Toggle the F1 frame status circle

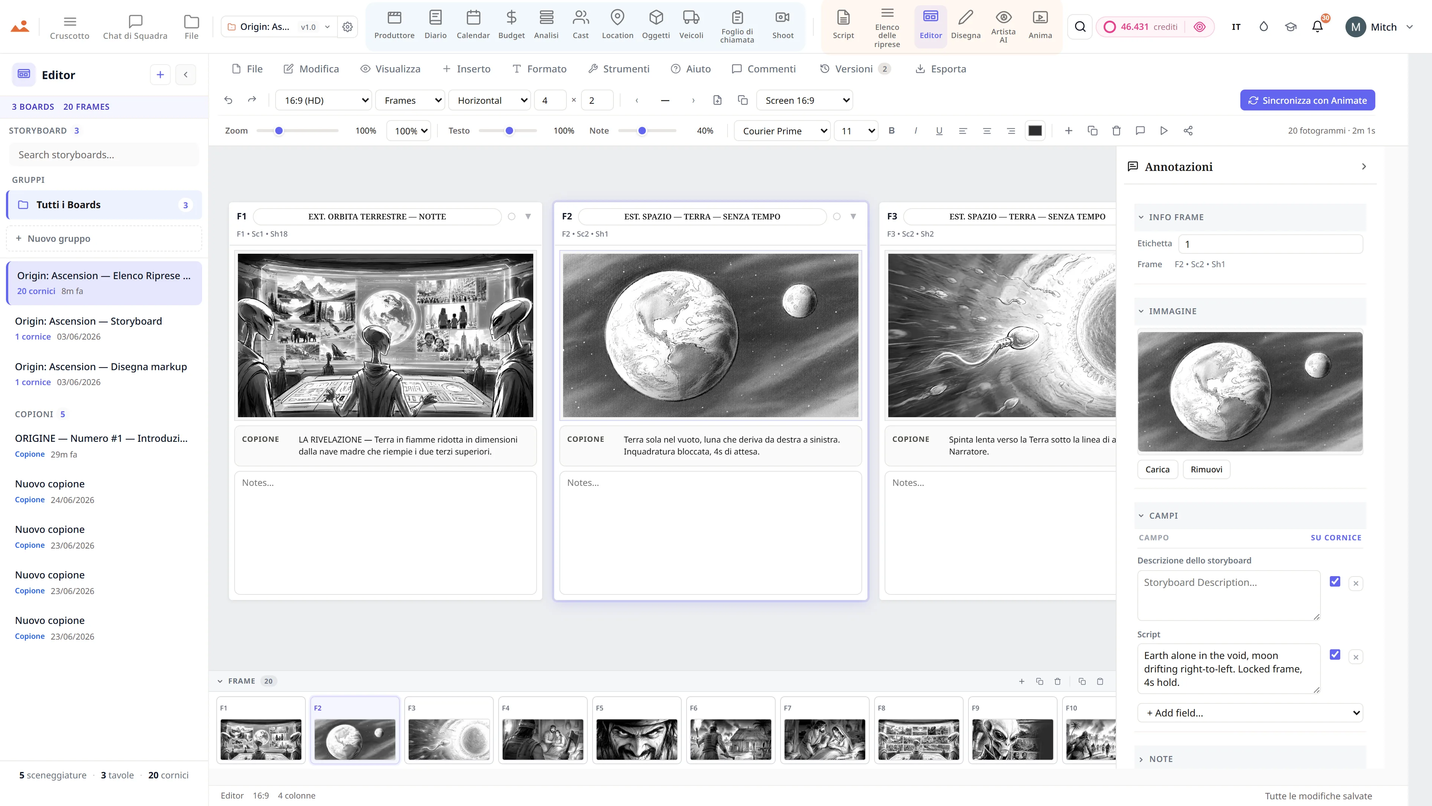click(511, 216)
